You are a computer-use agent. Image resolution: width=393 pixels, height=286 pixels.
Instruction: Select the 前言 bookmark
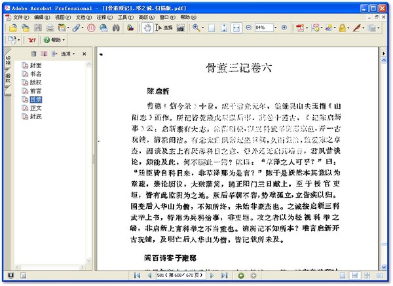point(35,91)
